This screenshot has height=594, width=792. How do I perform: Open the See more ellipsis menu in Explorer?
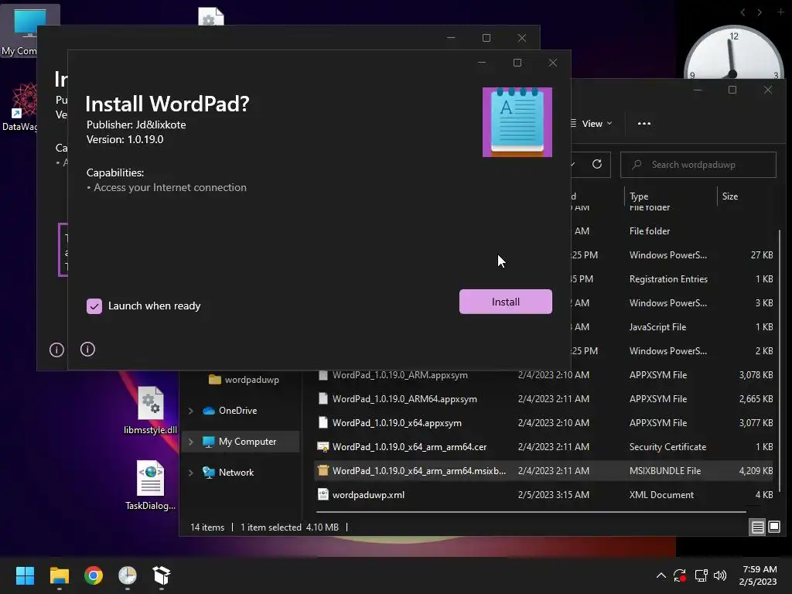point(644,123)
